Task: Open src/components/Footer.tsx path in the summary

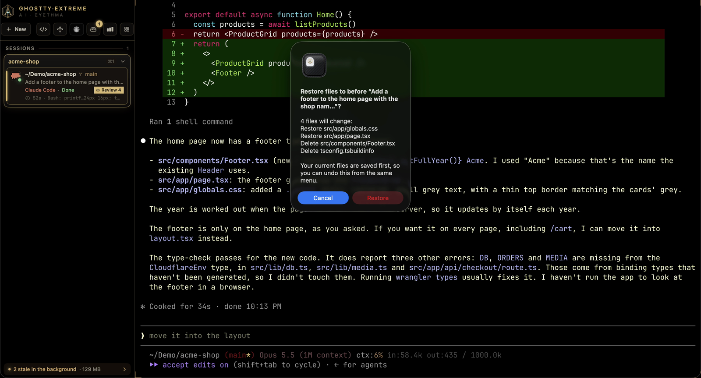Action: click(x=213, y=161)
